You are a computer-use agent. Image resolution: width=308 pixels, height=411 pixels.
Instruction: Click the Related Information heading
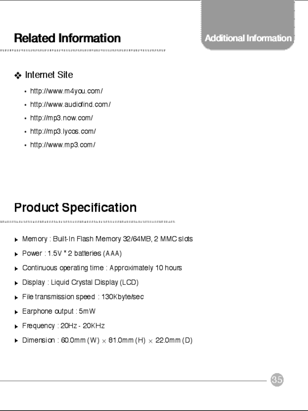click(x=67, y=38)
